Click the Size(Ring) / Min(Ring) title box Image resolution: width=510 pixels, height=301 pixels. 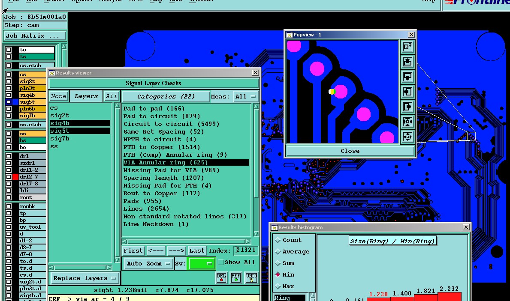click(x=392, y=241)
